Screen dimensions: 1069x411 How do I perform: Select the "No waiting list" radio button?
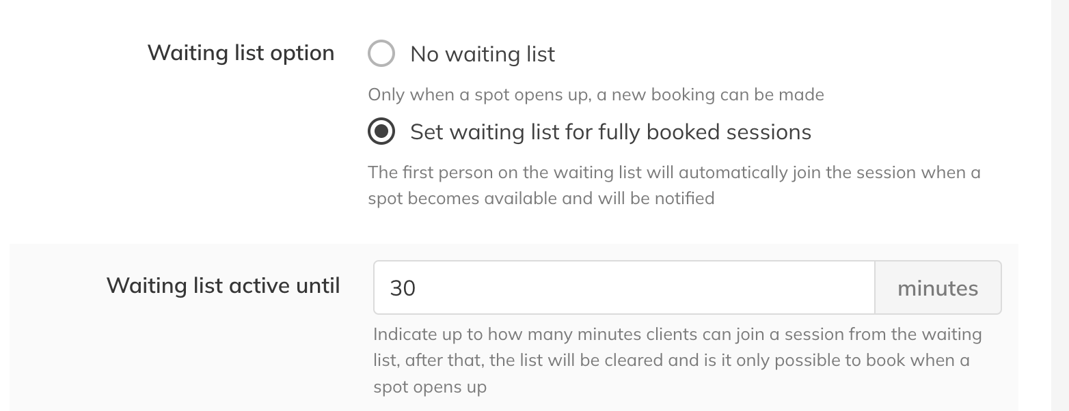tap(381, 54)
